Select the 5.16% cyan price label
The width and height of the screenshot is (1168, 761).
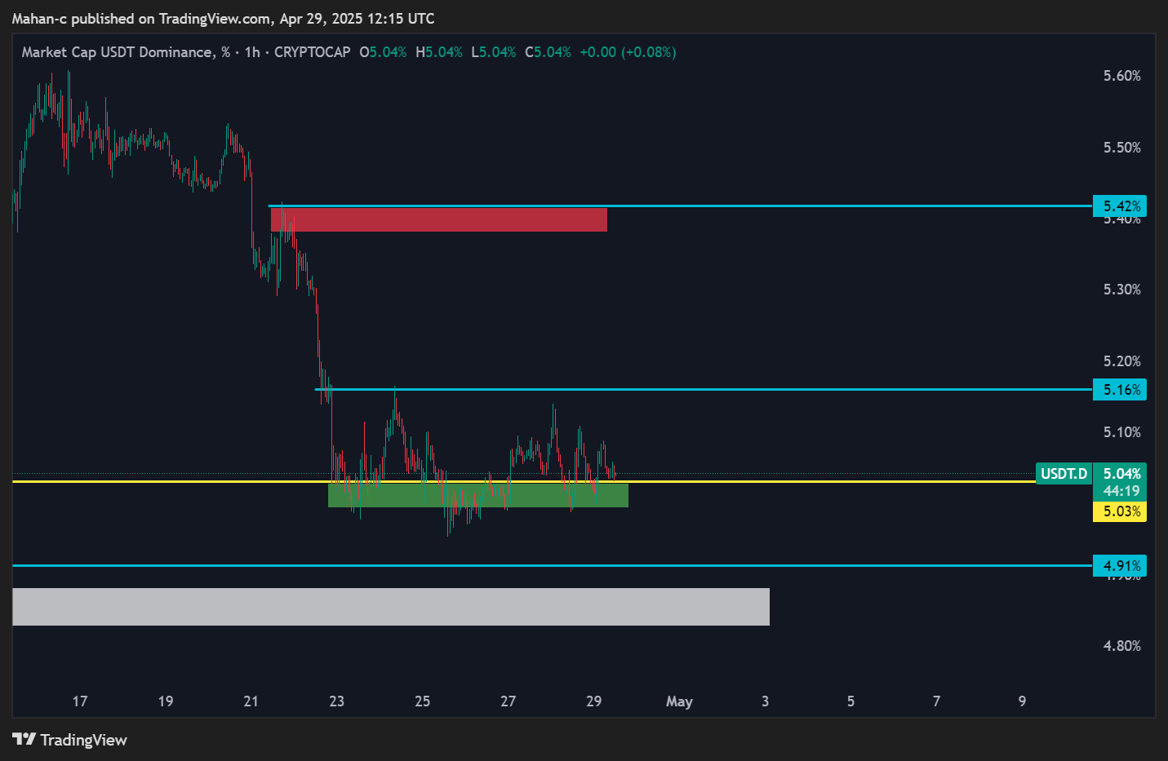[x=1120, y=390]
